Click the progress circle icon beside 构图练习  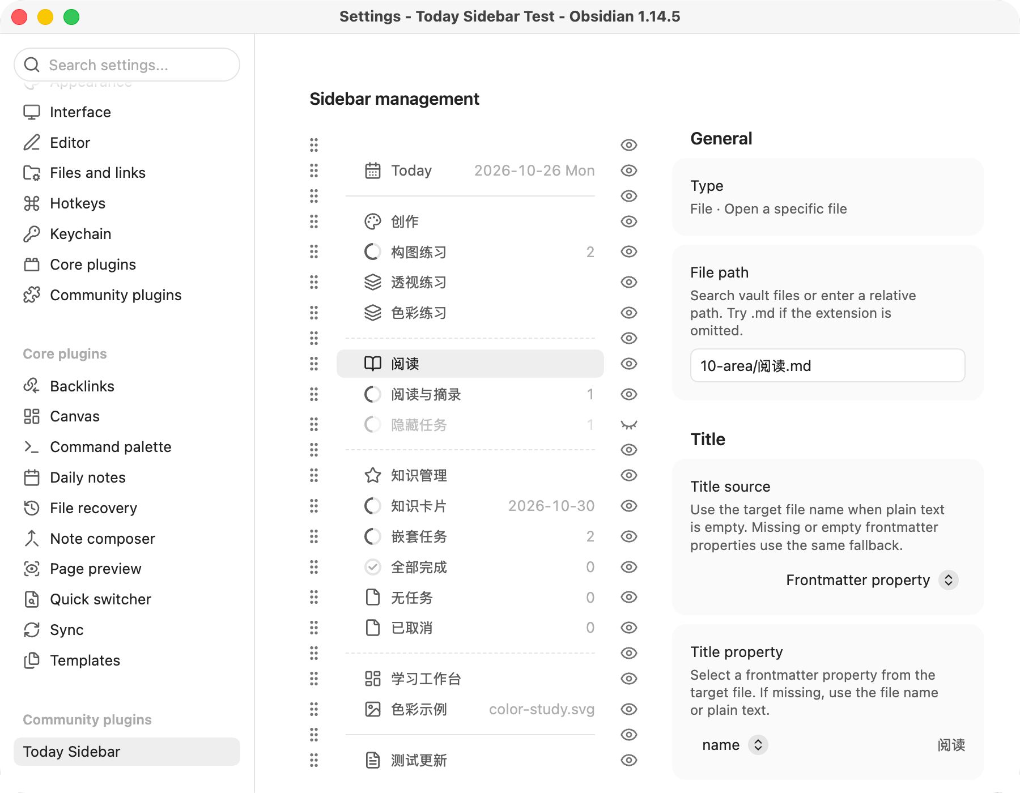(x=373, y=251)
